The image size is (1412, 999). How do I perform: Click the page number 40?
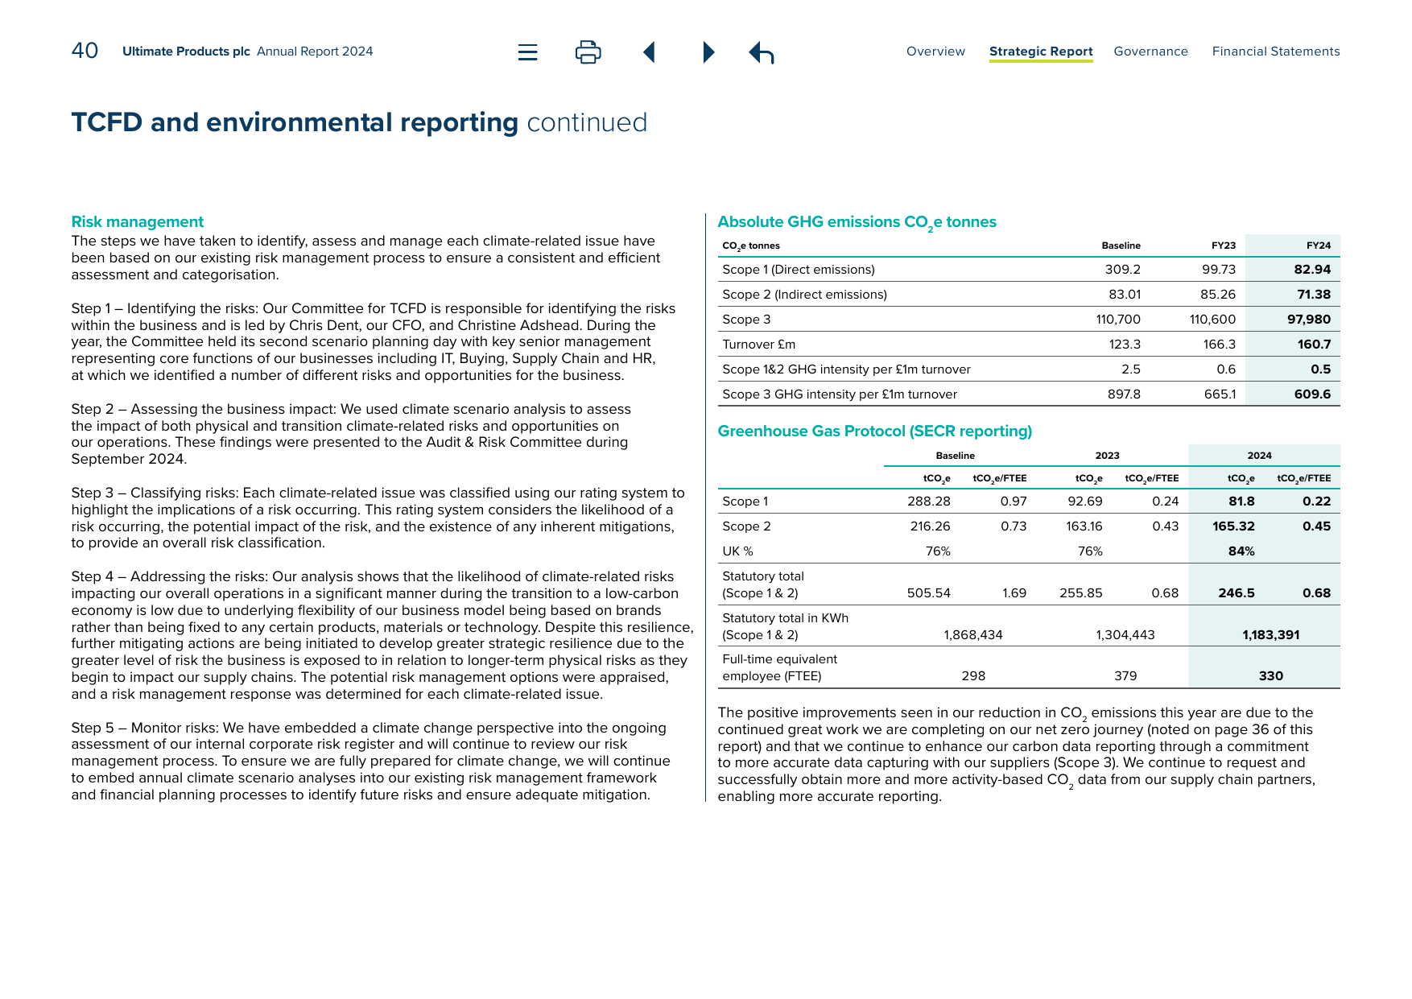[x=85, y=51]
